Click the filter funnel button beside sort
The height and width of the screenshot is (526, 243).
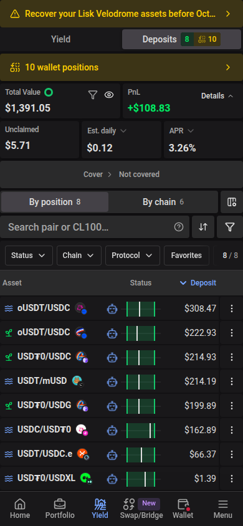point(229,227)
